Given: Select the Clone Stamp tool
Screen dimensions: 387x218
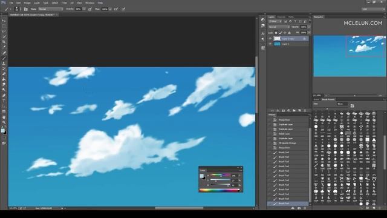Looking at the screenshot, I should pyautogui.click(x=4, y=63).
